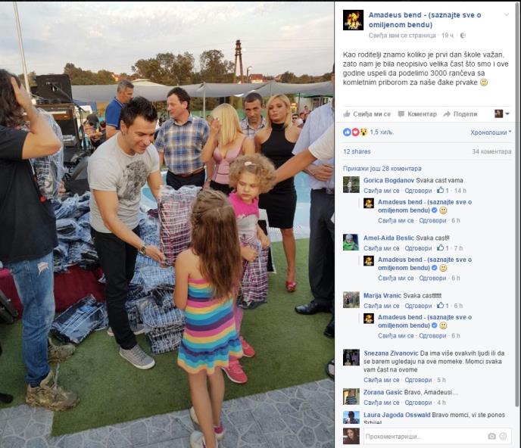521x448 pixels.
Task: Open the profile selector dropdown beside Подели
Action: pos(502,114)
